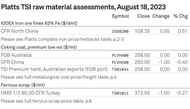The width and height of the screenshot is (190, 109).
Task: Click the % Chg column header
Action: click(x=181, y=16)
